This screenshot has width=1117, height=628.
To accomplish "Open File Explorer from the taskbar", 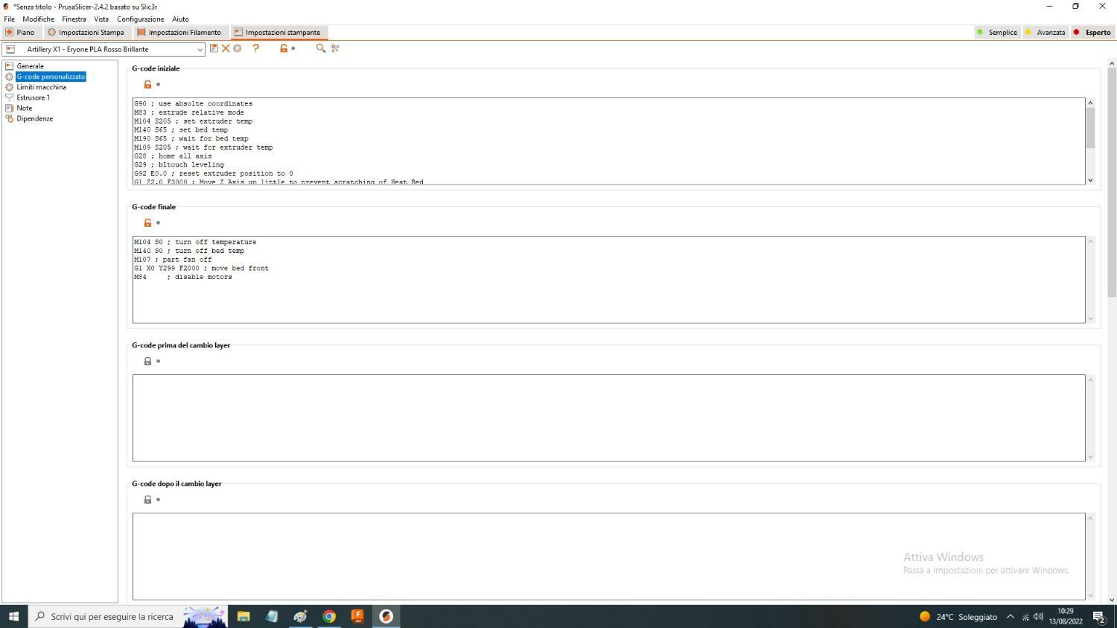I will pyautogui.click(x=244, y=616).
